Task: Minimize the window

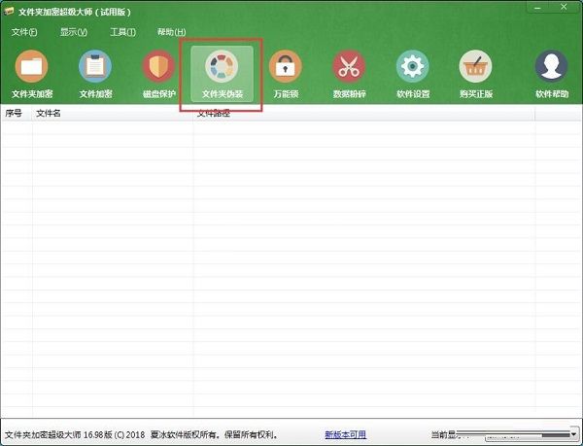Action: tap(537, 8)
